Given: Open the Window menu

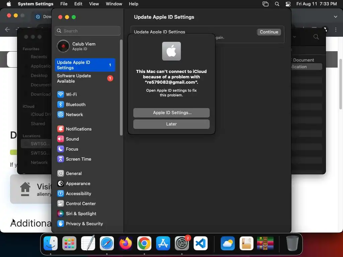Looking at the screenshot, I should [x=114, y=4].
